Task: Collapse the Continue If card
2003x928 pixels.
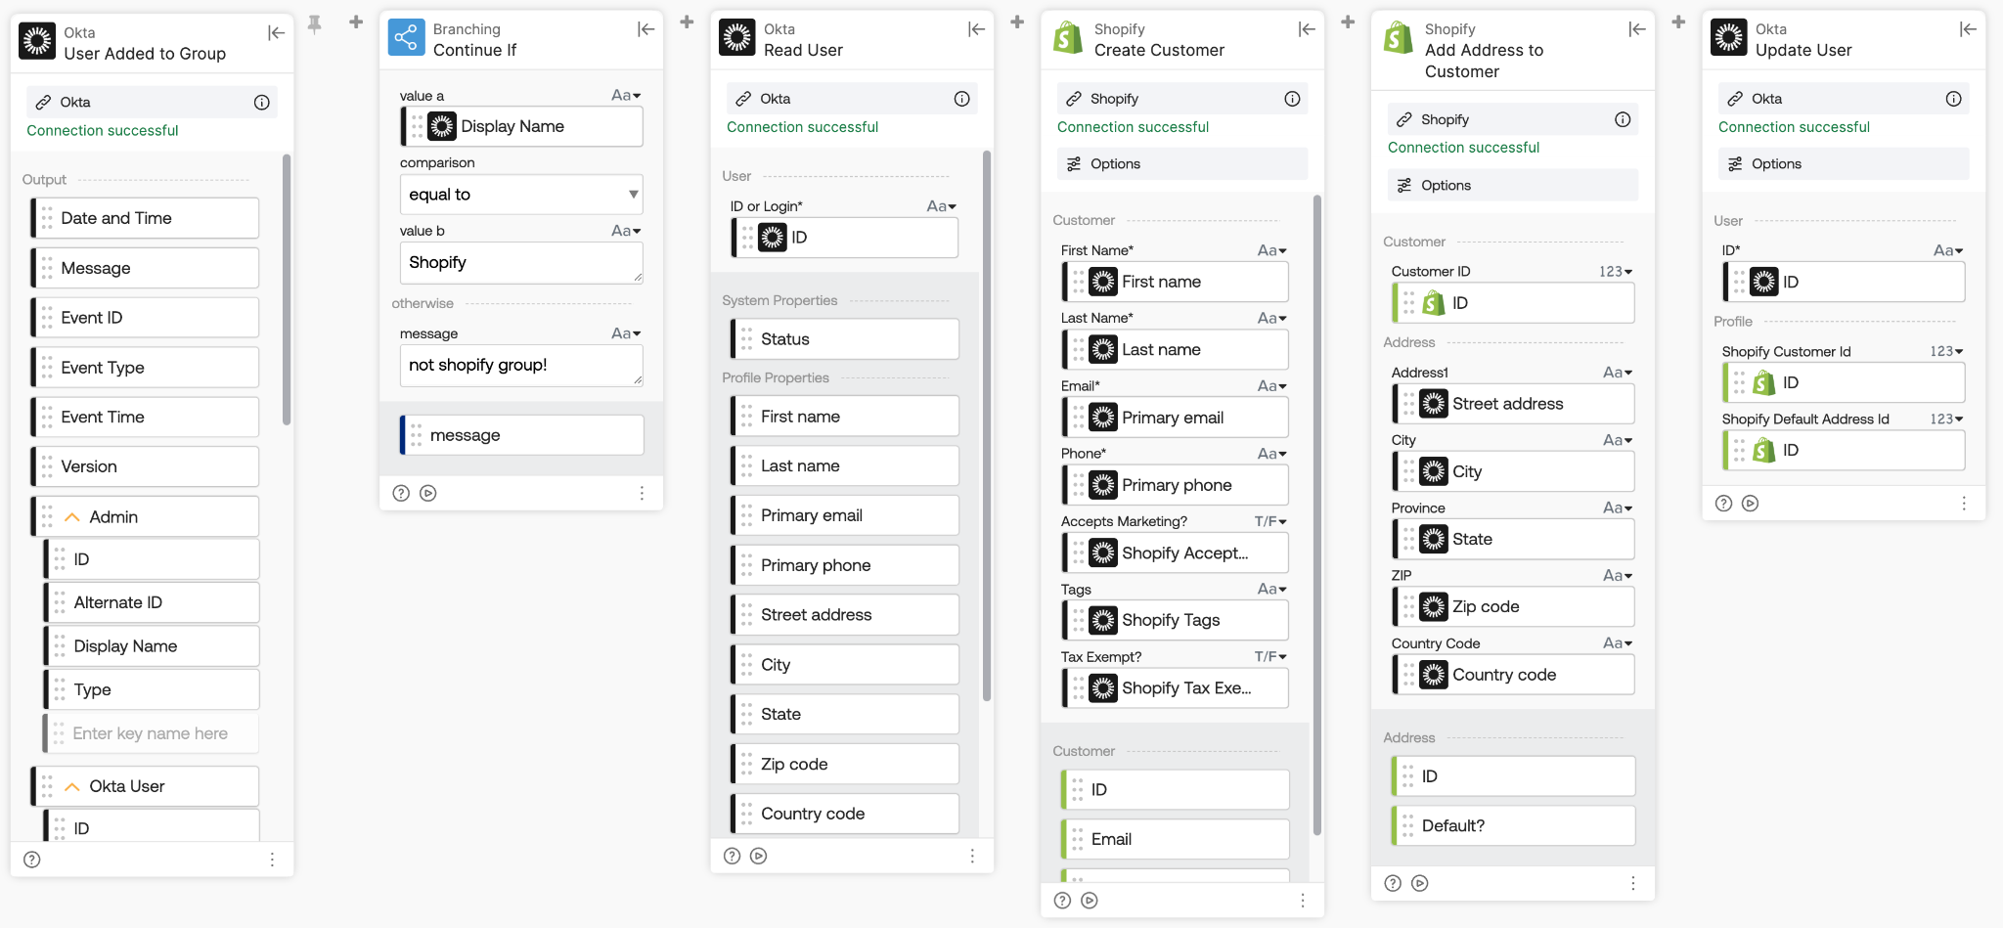Action: (645, 29)
